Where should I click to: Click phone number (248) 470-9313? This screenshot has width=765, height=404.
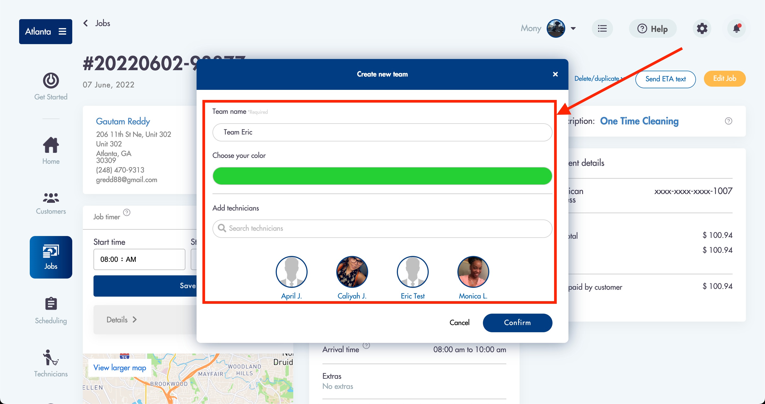click(120, 170)
